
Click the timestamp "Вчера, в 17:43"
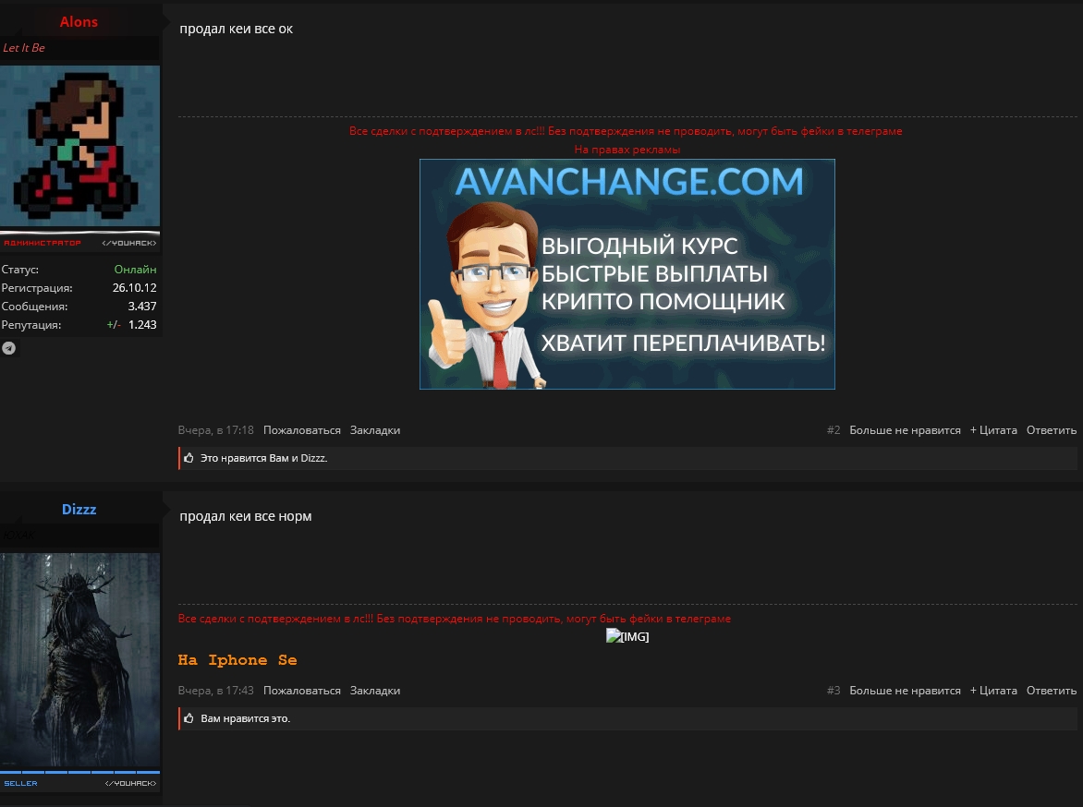click(215, 691)
